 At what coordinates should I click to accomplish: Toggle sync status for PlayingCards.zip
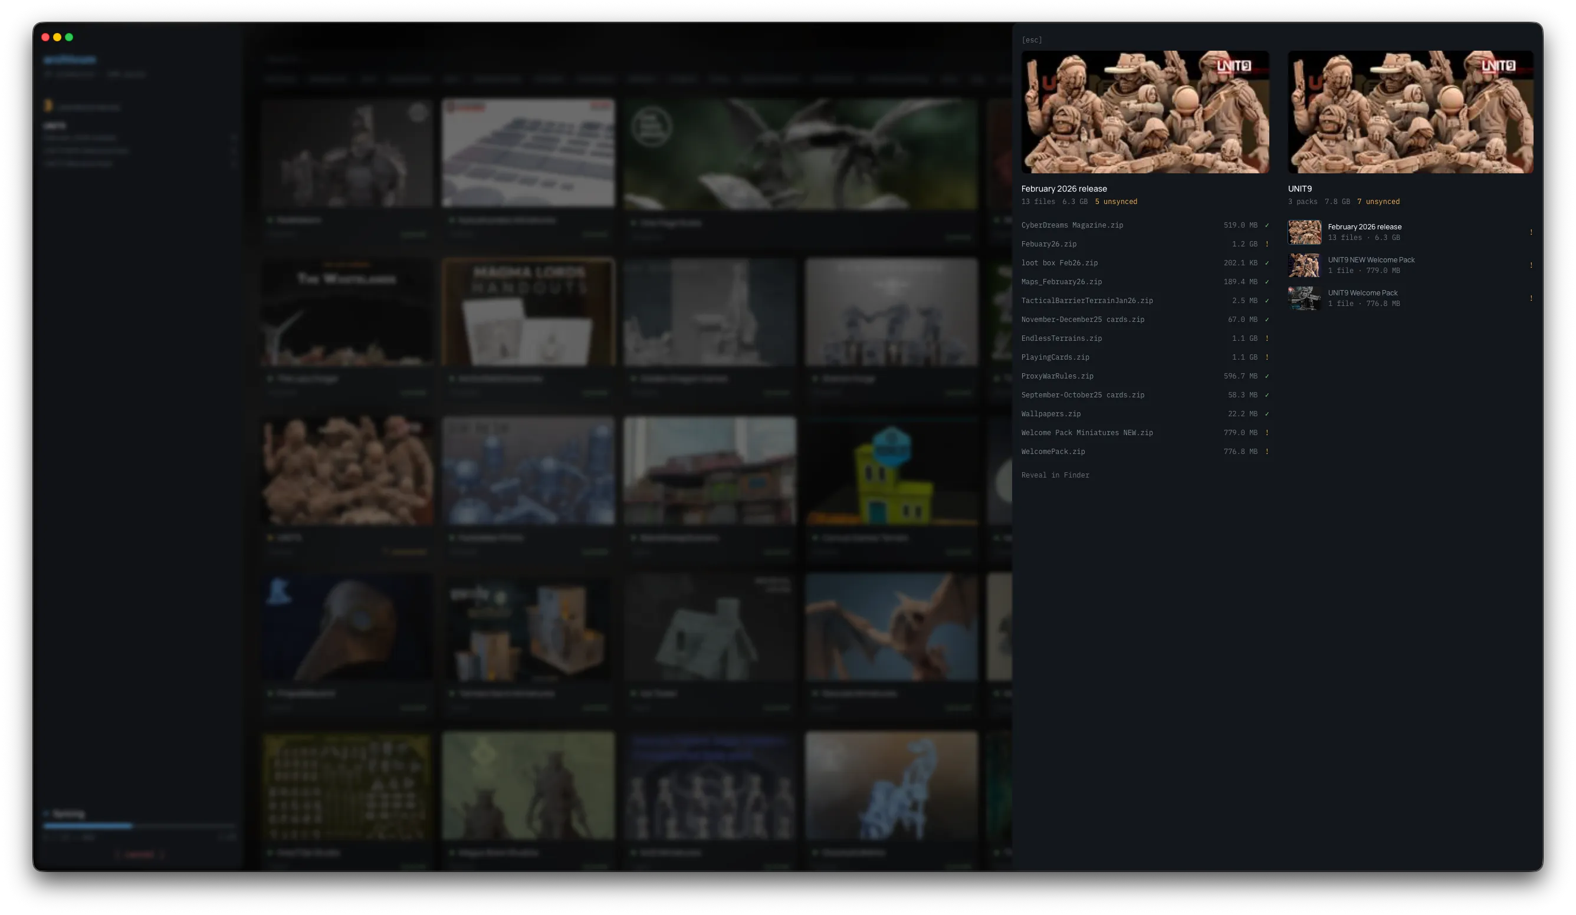point(1268,357)
